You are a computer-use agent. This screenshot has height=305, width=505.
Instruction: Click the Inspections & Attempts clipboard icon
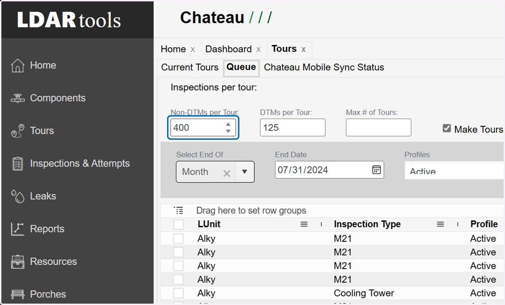pos(17,164)
